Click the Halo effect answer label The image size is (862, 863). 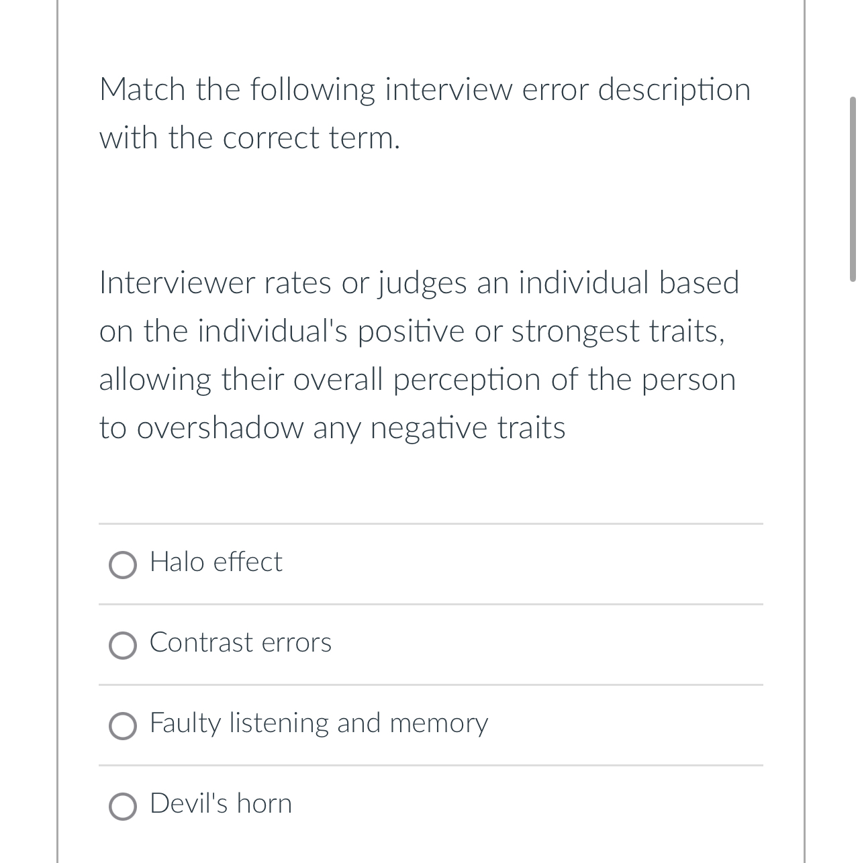[215, 563]
